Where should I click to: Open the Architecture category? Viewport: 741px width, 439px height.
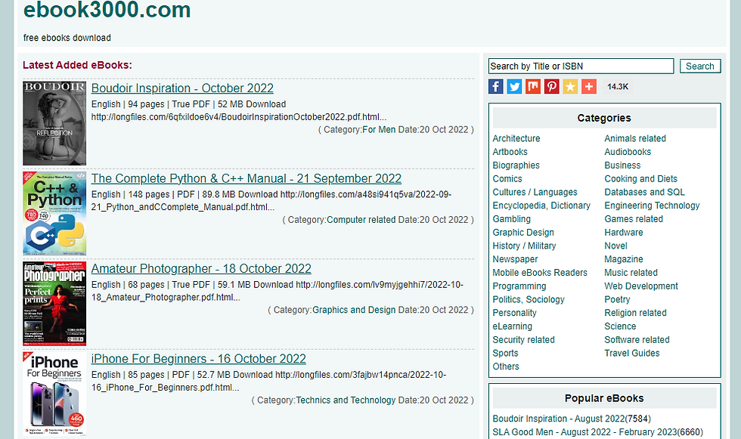pyautogui.click(x=516, y=138)
